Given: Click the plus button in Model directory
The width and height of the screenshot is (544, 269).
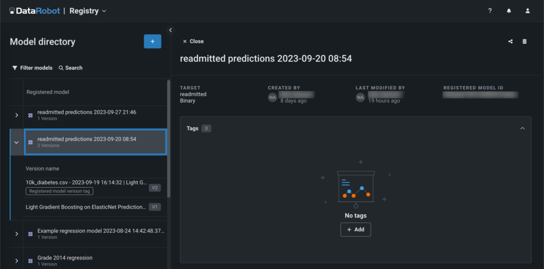Looking at the screenshot, I should [152, 41].
